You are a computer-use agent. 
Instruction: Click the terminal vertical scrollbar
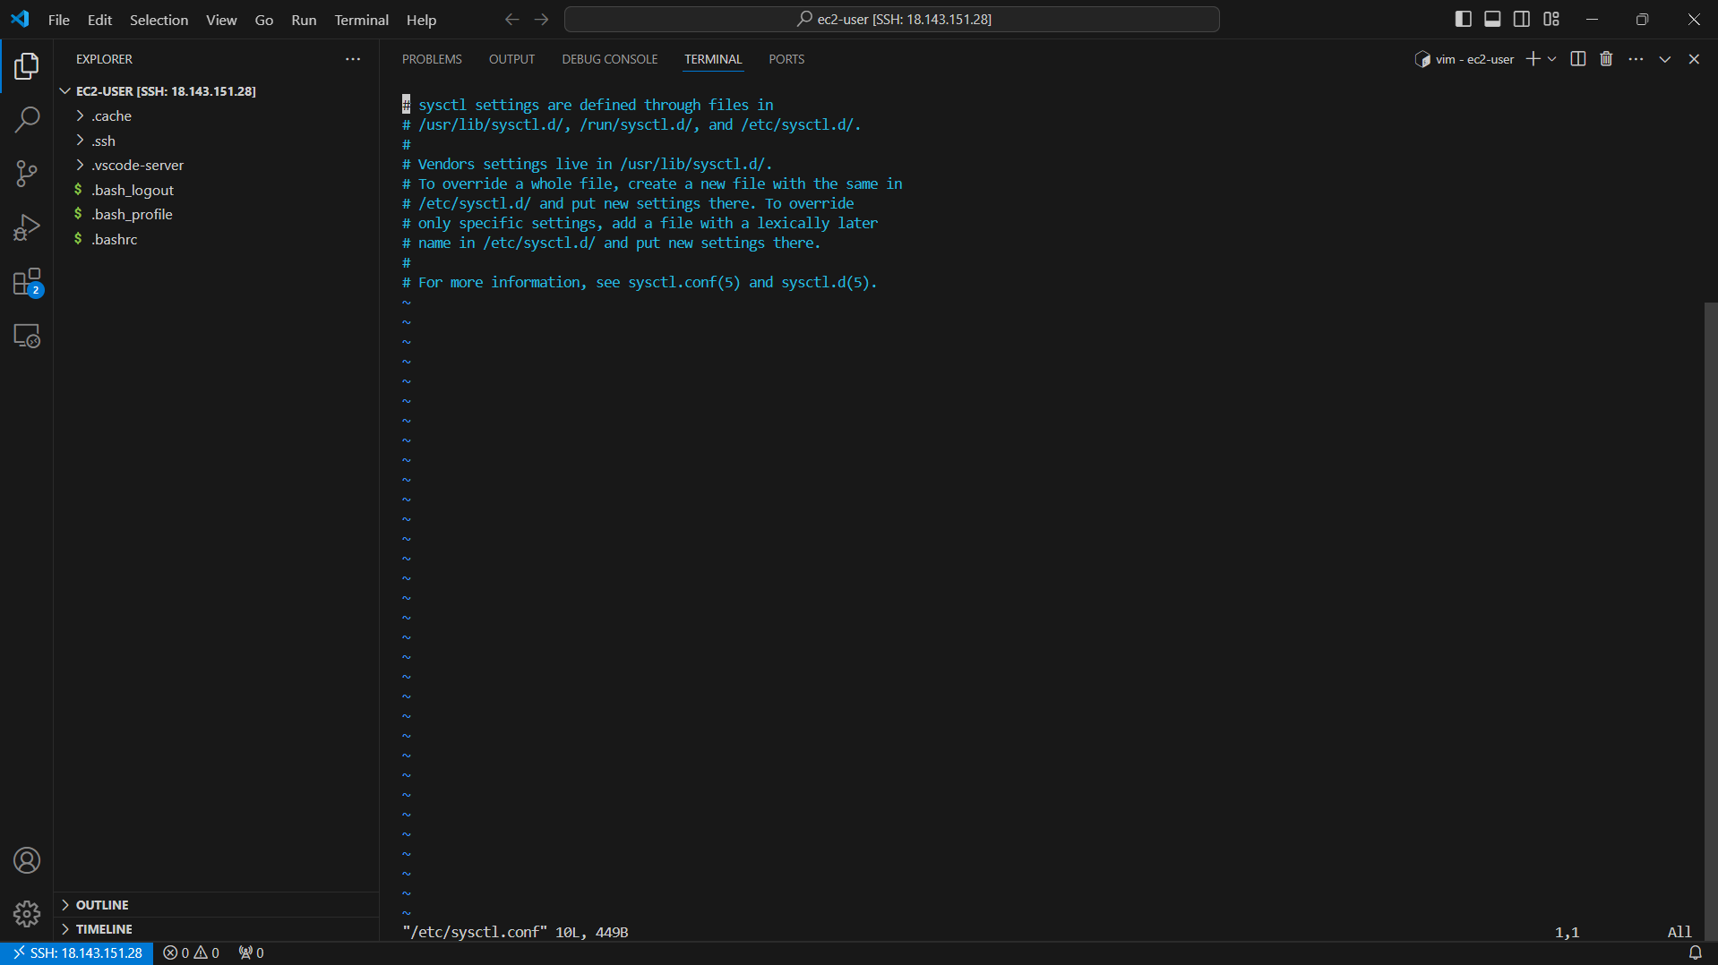(x=1711, y=619)
